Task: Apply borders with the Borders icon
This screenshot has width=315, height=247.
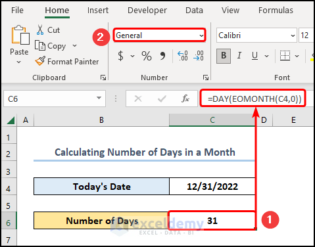Action: point(285,56)
